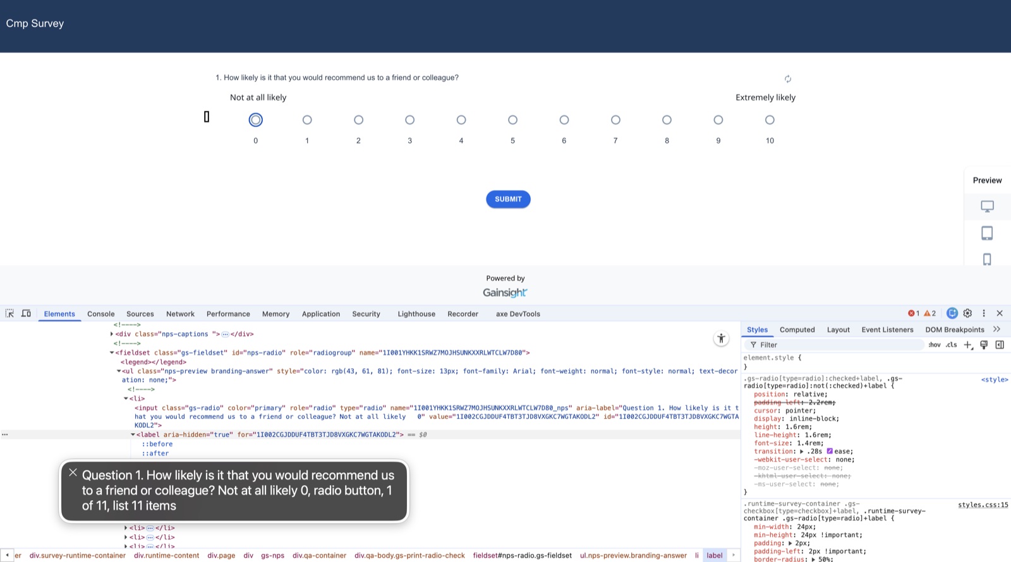
Task: Collapse the selected label node
Action: point(133,434)
